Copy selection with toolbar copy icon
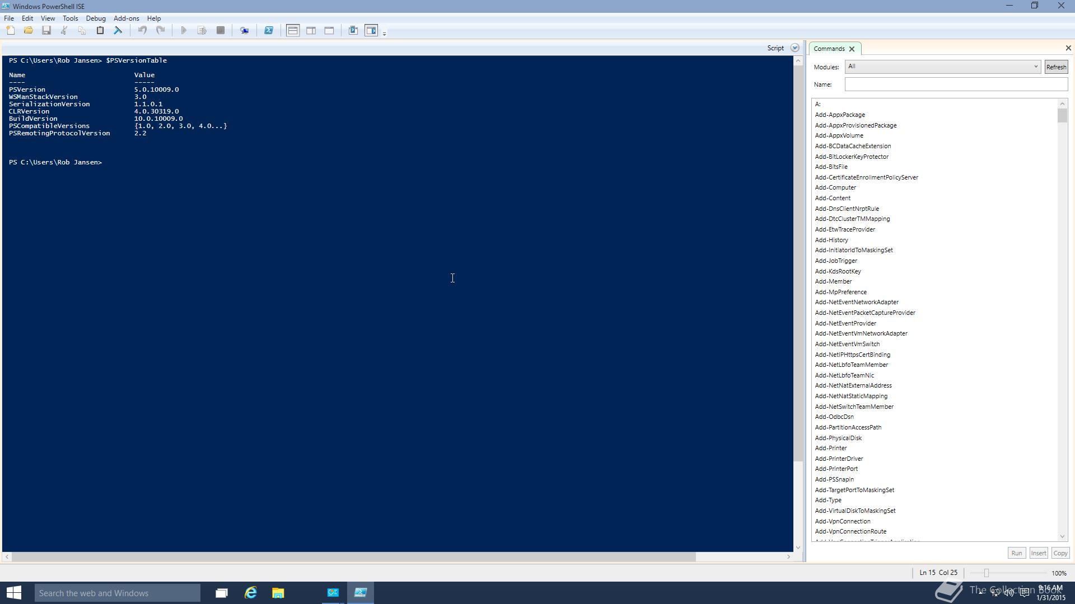The width and height of the screenshot is (1075, 604). [x=82, y=31]
